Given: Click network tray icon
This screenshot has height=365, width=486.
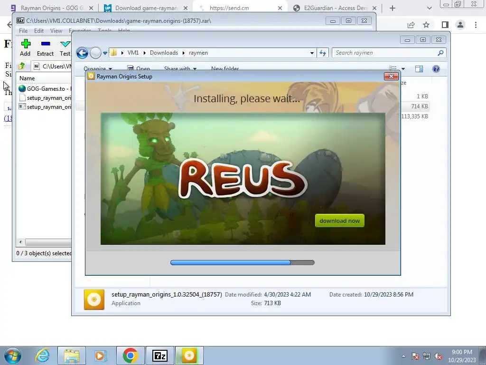Looking at the screenshot, I should (x=427, y=356).
